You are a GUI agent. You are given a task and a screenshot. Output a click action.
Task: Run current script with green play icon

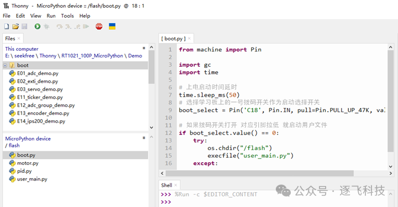point(38,26)
